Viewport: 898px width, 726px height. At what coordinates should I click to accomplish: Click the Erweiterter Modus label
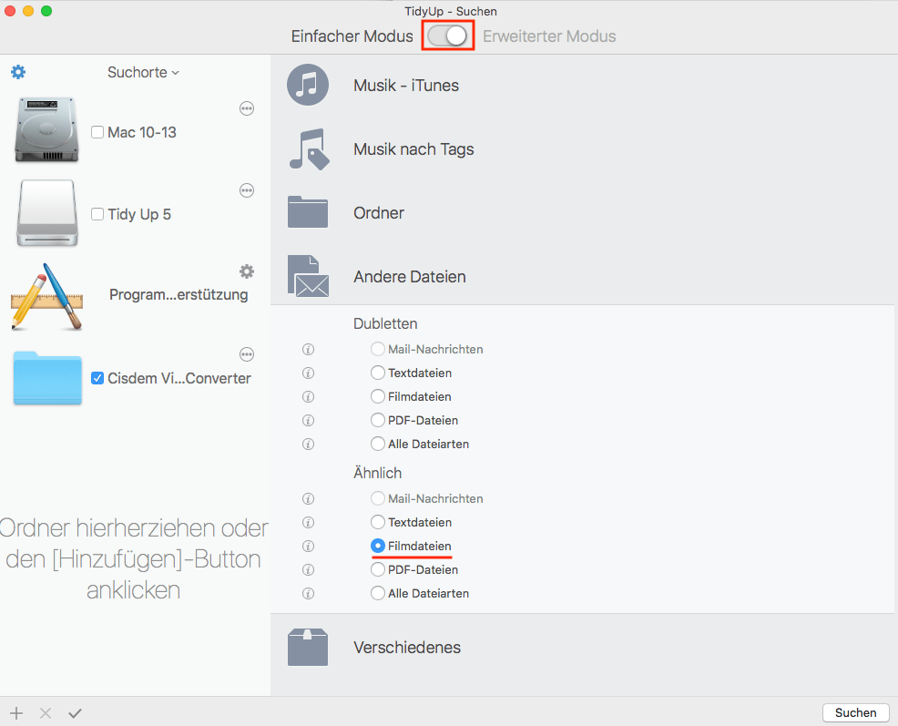(549, 36)
